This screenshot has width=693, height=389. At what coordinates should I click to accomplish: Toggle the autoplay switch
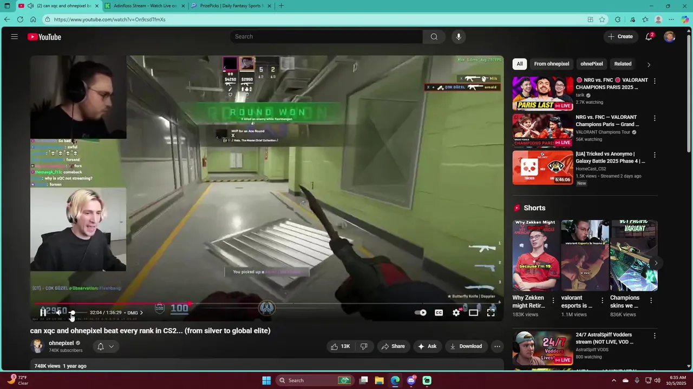point(420,312)
